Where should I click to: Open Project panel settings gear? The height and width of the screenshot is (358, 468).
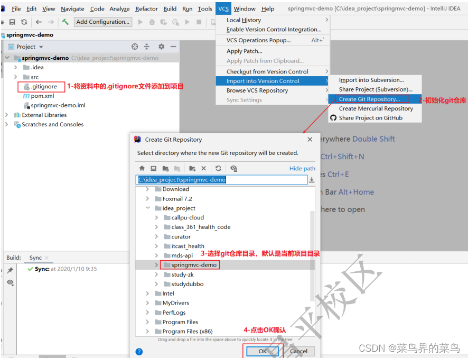click(162, 47)
